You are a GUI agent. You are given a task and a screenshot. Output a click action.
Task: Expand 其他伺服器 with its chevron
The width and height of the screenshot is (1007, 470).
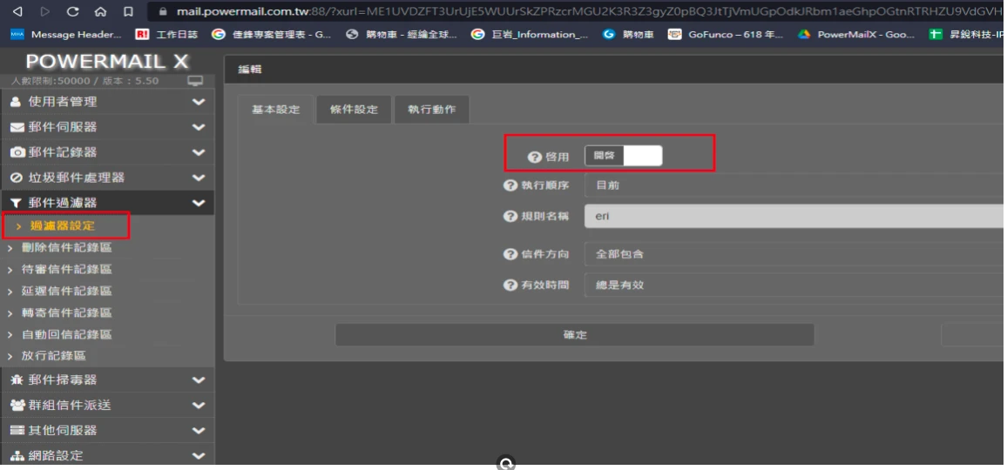pos(199,430)
